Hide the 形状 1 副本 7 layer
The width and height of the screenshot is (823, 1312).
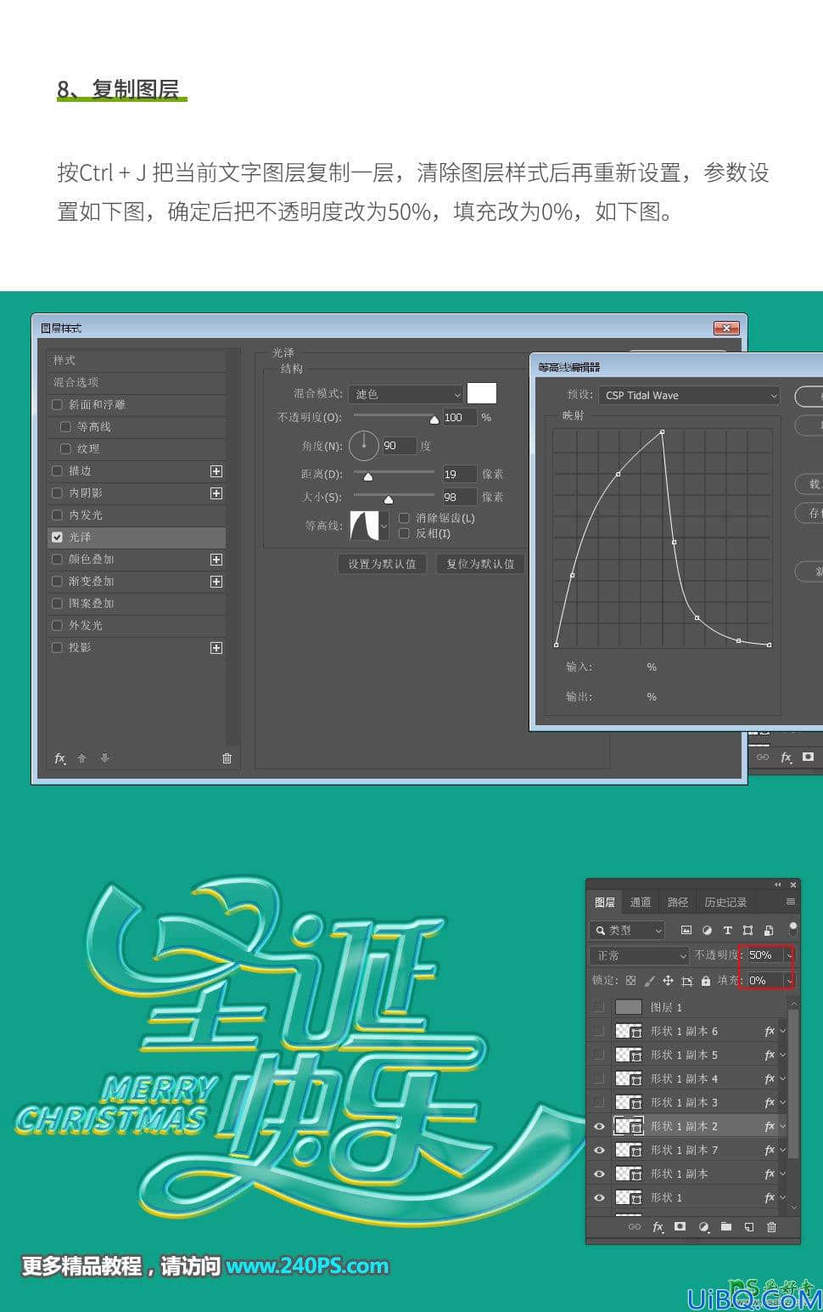tap(600, 1150)
